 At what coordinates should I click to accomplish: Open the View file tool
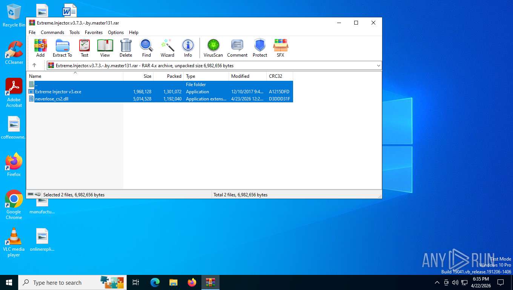tap(105, 48)
